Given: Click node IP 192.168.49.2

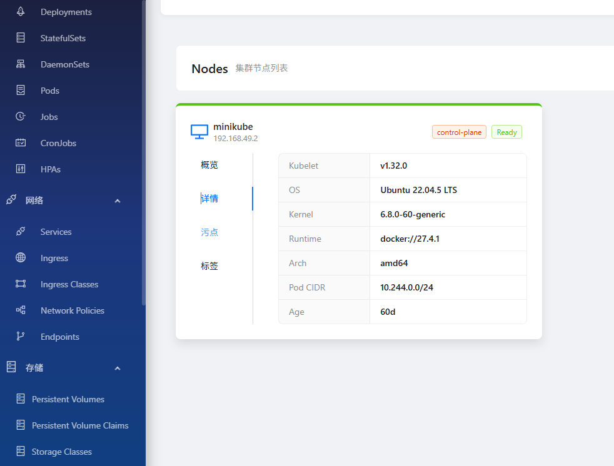Looking at the screenshot, I should coord(235,139).
